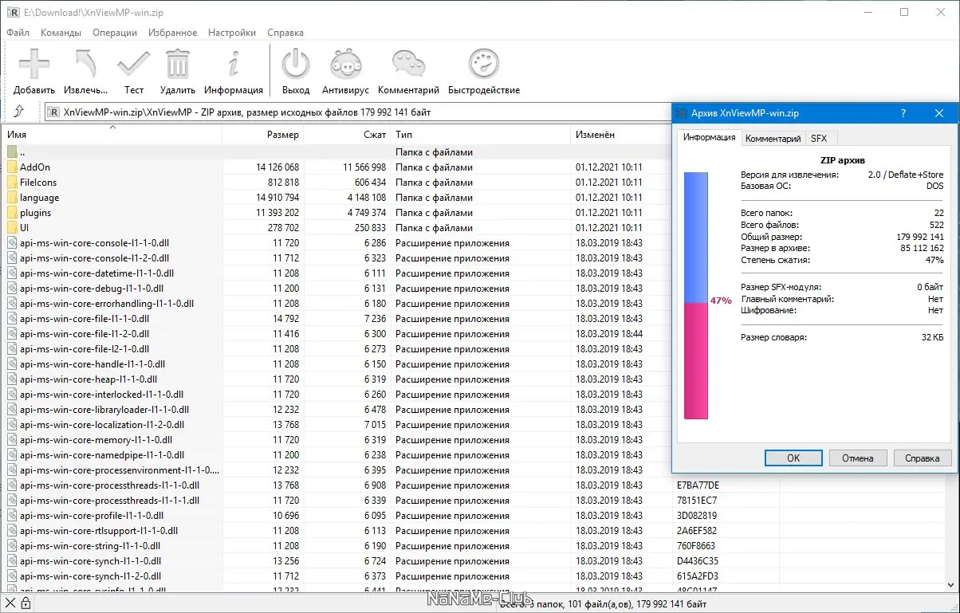Click the file icon of api-ms-win-core-console-l1-1-0.dll

pyautogui.click(x=12, y=243)
